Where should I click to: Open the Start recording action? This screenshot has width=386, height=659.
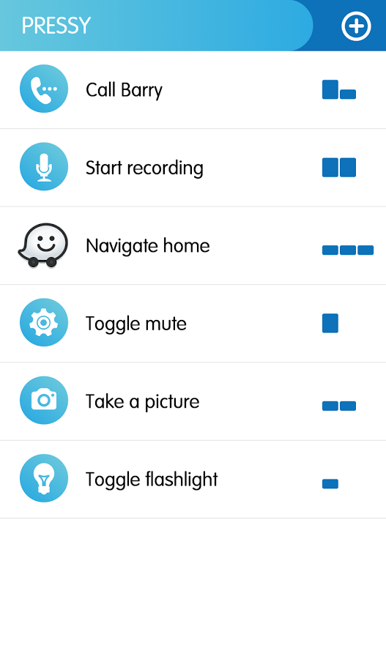tap(193, 168)
